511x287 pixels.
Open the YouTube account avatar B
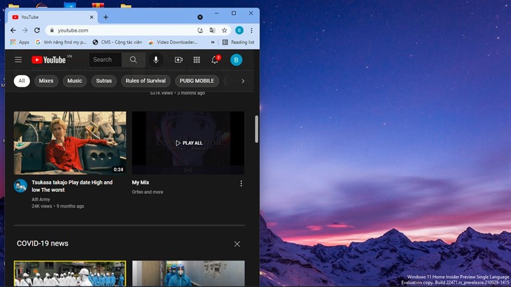[236, 60]
